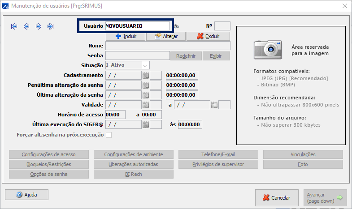Click the Nº number field

click(222, 26)
